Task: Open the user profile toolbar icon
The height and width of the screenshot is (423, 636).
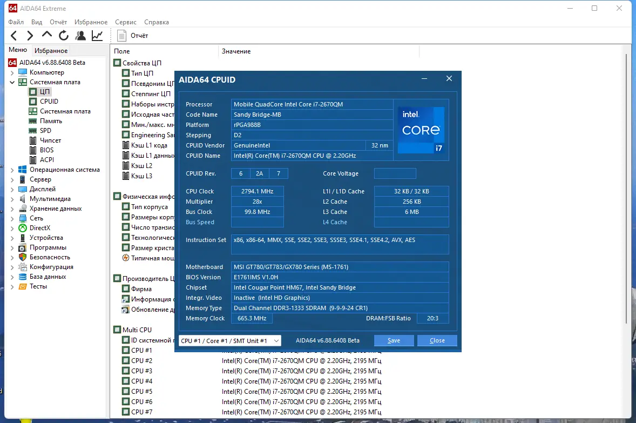Action: pos(80,36)
